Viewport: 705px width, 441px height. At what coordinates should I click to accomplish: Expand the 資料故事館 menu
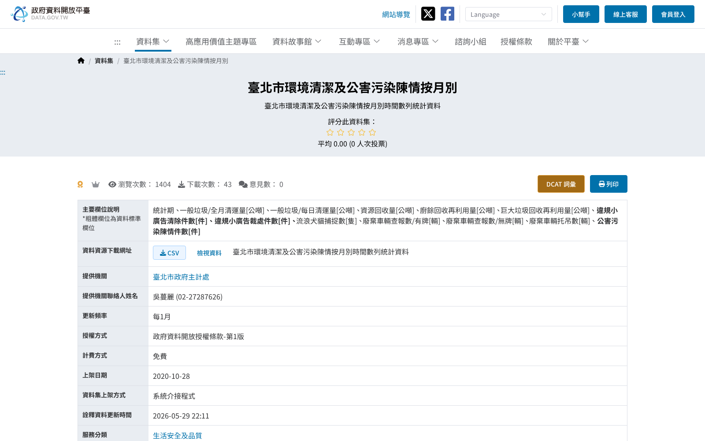click(297, 41)
